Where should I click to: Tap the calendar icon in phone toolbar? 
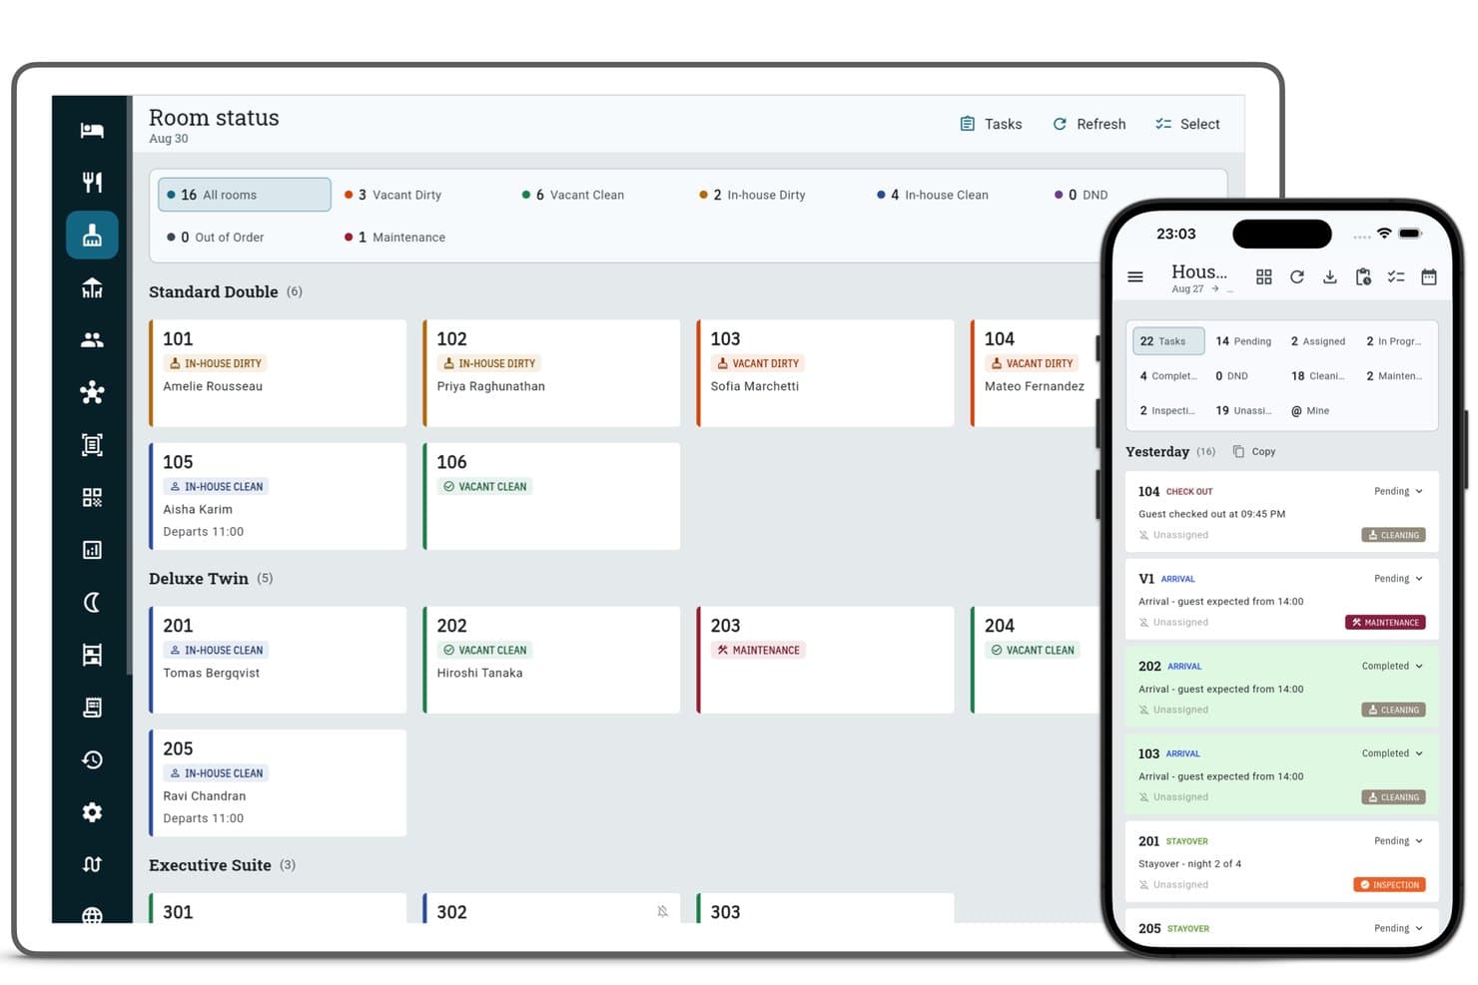1429,276
